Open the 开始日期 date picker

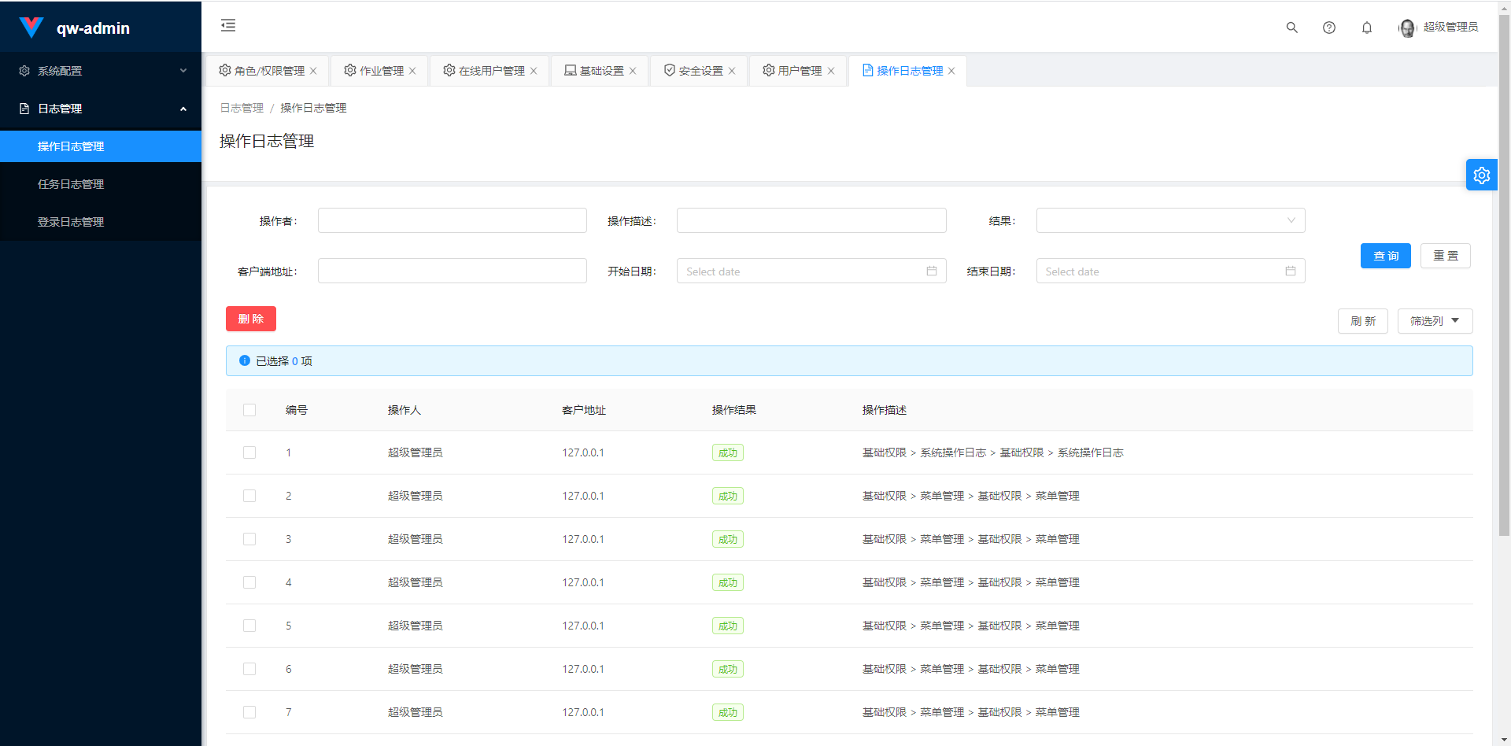[811, 271]
